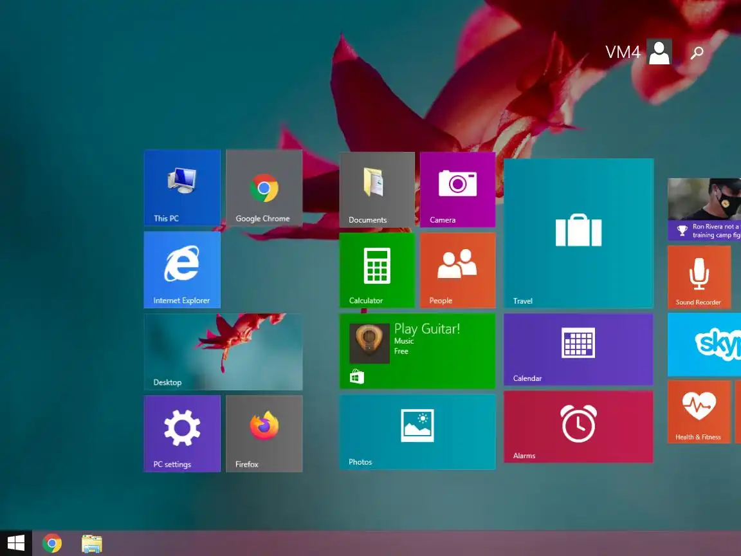Launch the Camera tile
The height and width of the screenshot is (556, 741).
[457, 190]
